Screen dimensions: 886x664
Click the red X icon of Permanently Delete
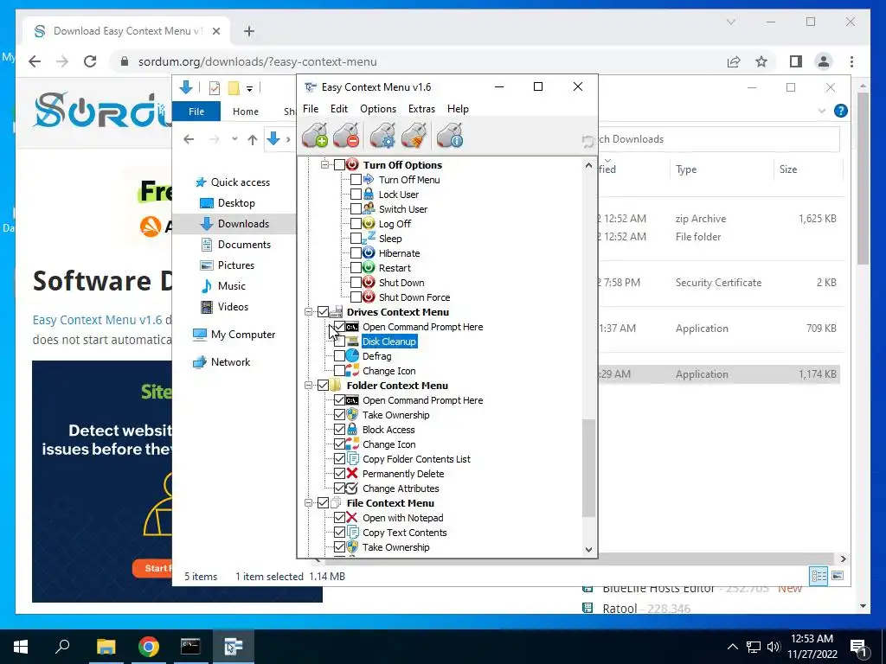(x=352, y=473)
